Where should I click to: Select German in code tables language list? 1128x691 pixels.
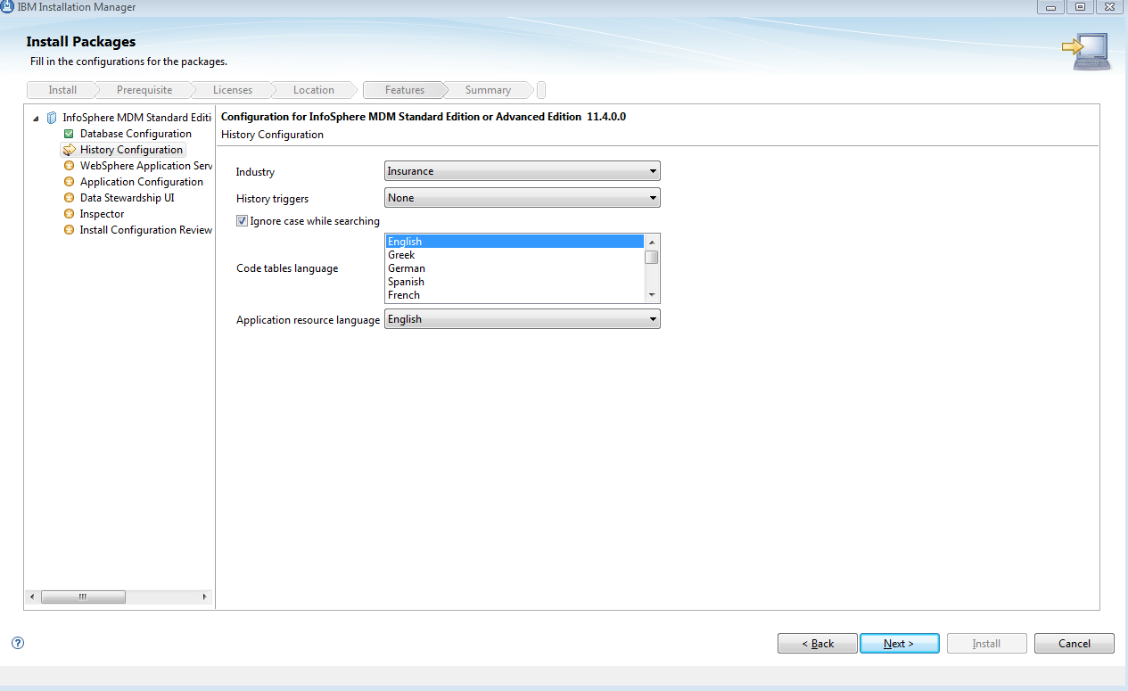click(x=515, y=268)
